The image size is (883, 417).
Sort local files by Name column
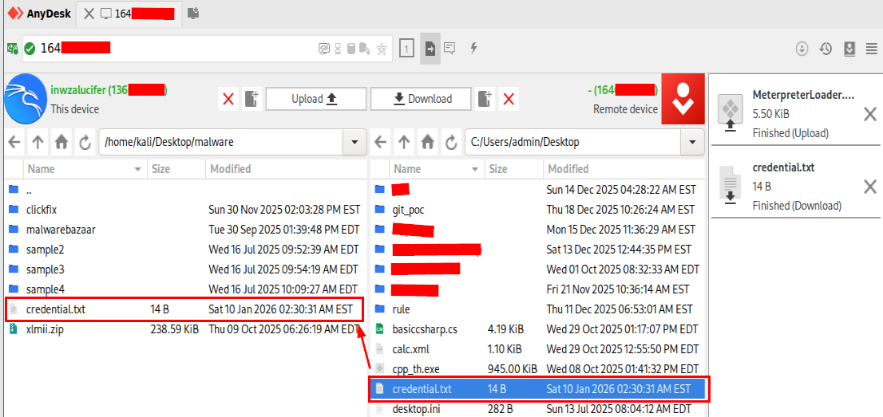pos(85,169)
